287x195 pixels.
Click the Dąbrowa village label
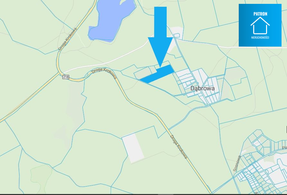202,88
